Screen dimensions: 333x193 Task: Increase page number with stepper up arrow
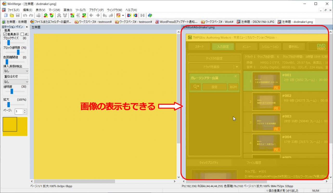pos(25,110)
